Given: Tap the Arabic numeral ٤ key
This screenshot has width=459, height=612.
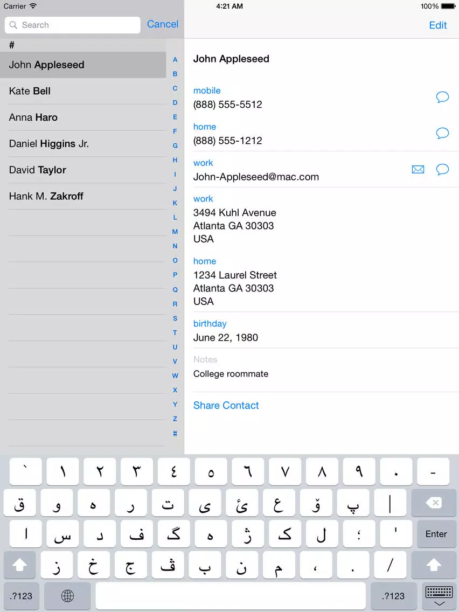Looking at the screenshot, I should pos(173,472).
